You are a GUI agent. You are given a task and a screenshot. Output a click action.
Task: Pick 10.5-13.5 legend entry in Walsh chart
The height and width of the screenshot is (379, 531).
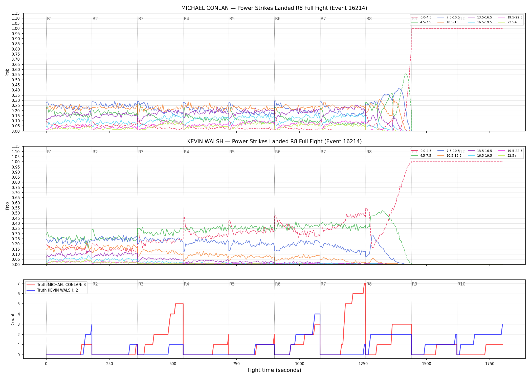click(449, 156)
